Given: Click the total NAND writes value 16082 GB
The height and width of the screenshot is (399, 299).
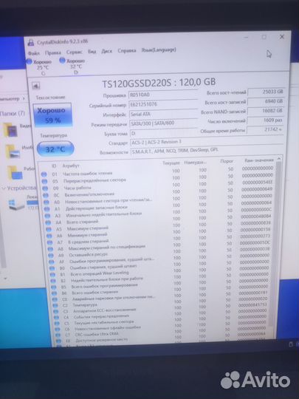Looking at the screenshot, I should tap(266, 111).
